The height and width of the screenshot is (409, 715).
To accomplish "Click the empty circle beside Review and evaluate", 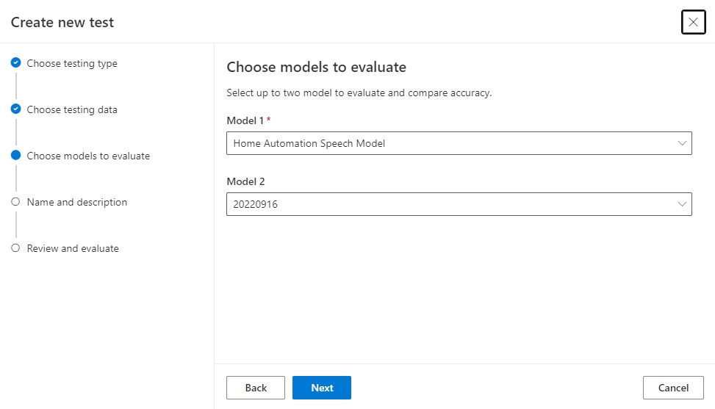I will point(15,248).
